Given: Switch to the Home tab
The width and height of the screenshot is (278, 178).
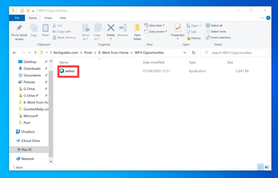Looking at the screenshot, I should click(x=33, y=18).
